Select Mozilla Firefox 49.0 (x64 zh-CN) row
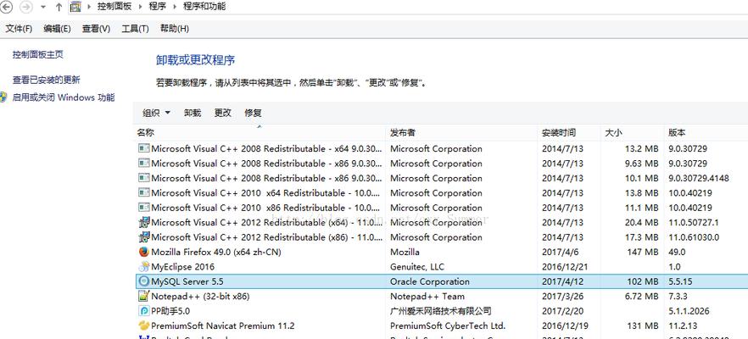748x339 pixels. click(441, 252)
